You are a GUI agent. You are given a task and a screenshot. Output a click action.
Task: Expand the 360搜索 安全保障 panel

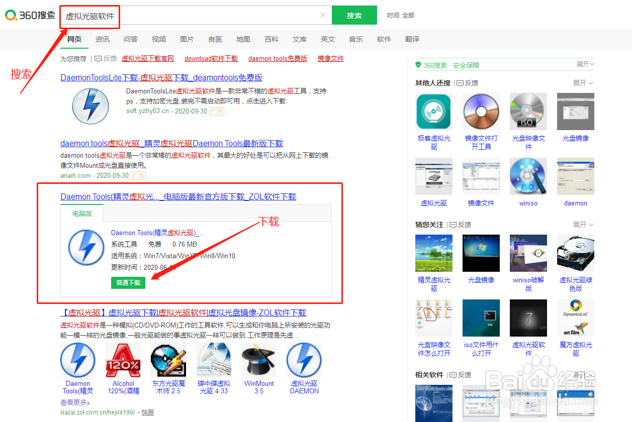(x=585, y=64)
